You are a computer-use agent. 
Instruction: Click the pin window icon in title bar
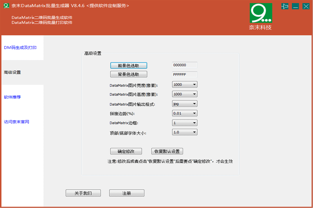[285, 6]
